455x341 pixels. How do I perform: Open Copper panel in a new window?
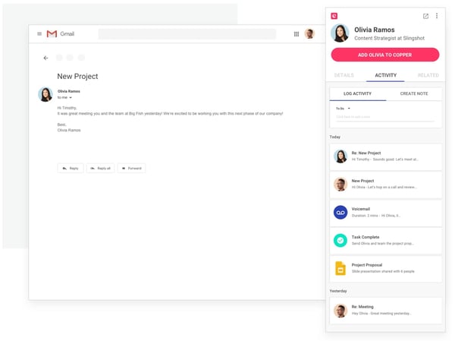click(425, 16)
